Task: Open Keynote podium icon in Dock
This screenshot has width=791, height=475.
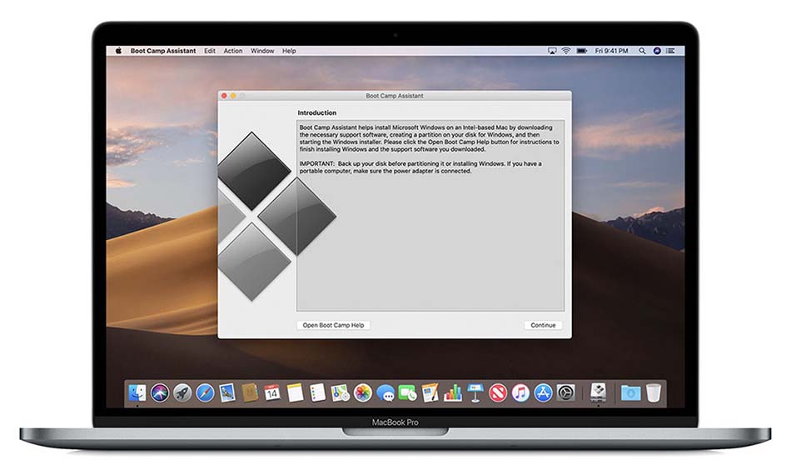Action: [475, 392]
